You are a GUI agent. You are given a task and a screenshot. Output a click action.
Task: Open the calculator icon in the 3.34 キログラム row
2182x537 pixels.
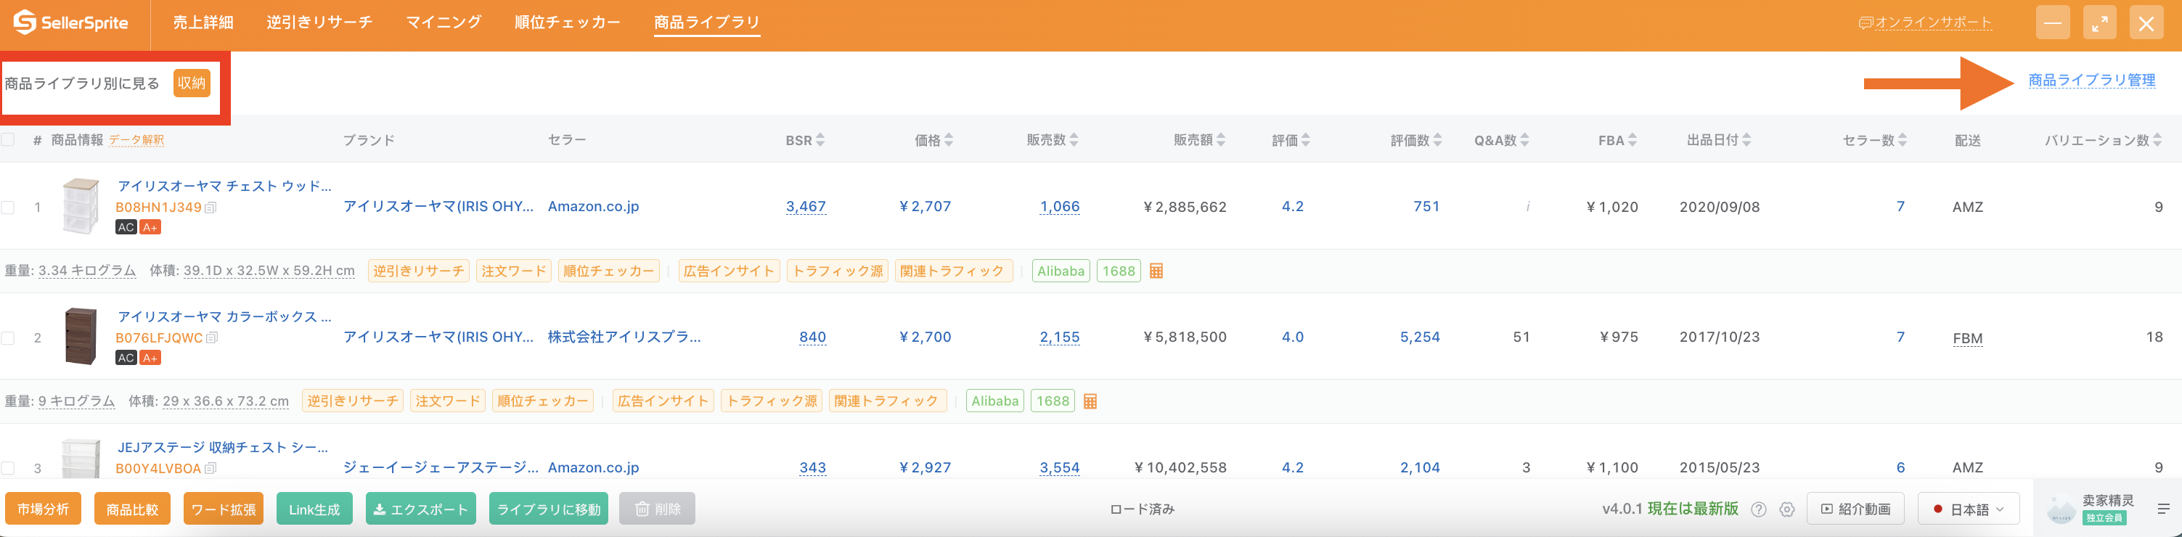coord(1156,271)
